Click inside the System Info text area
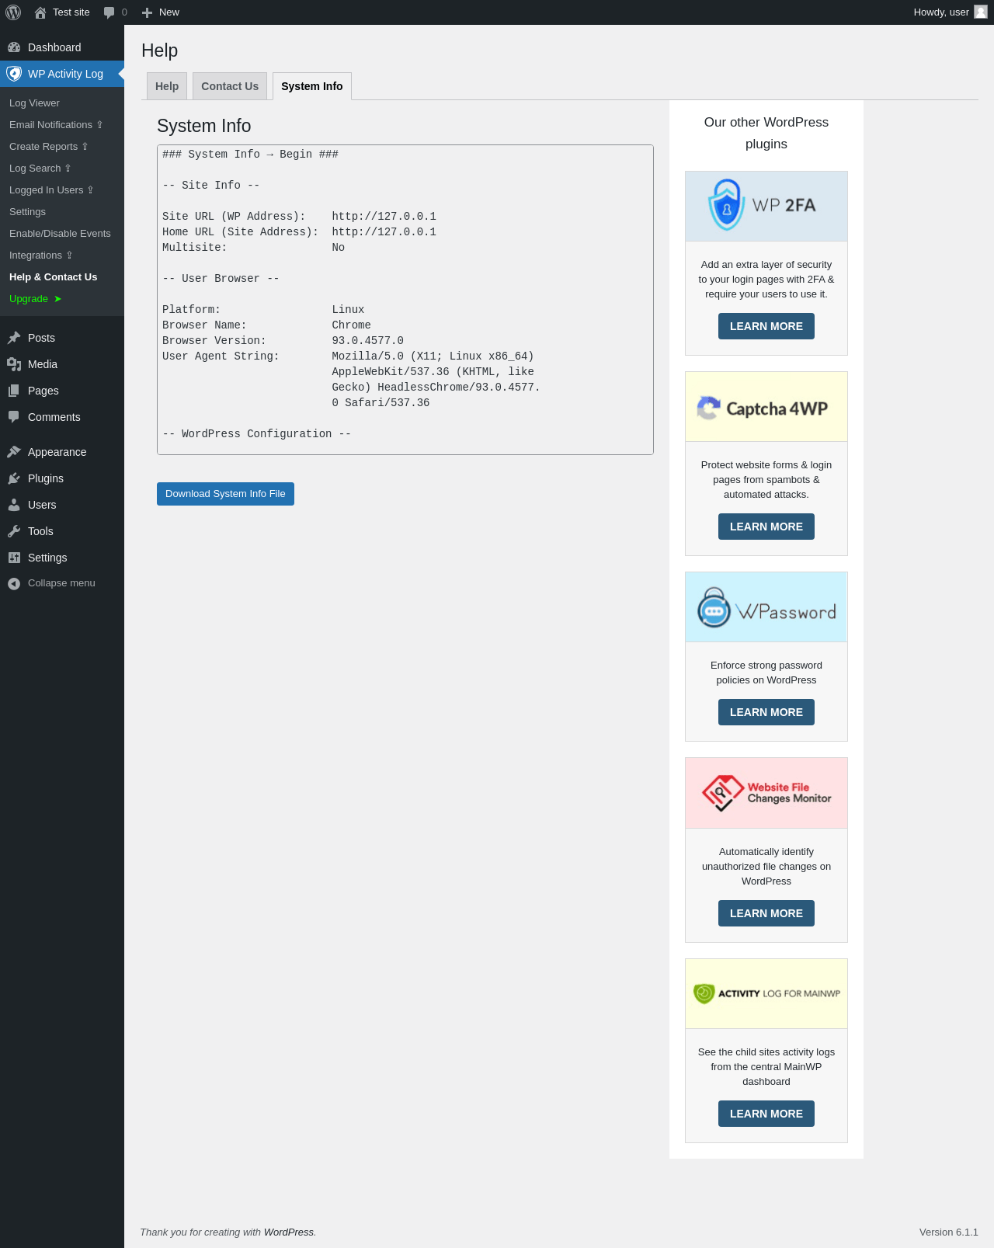The image size is (994, 1248). coord(405,300)
